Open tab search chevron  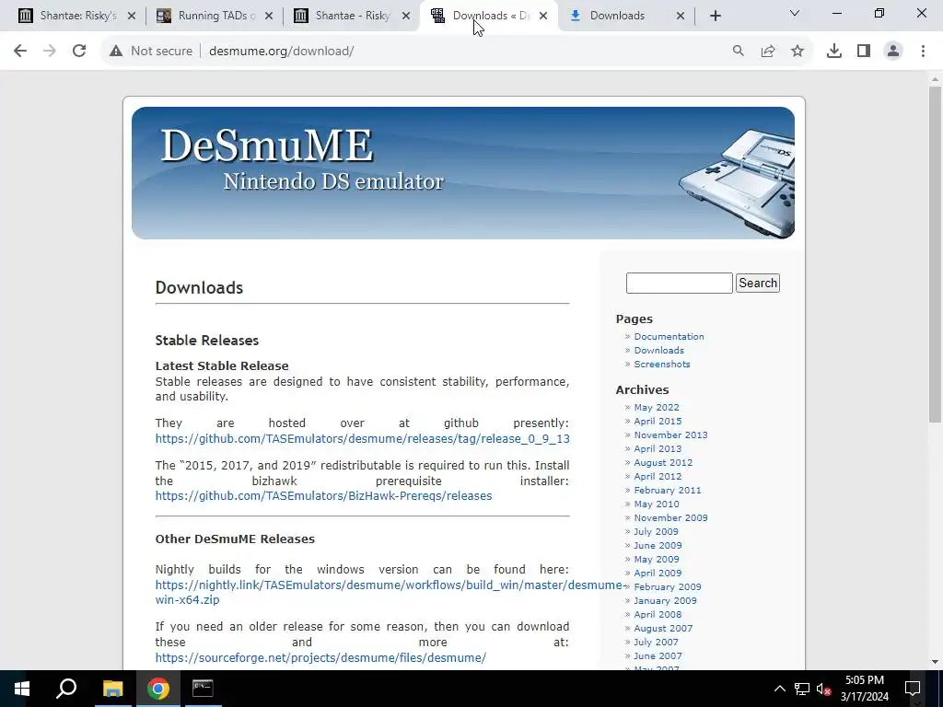795,13
